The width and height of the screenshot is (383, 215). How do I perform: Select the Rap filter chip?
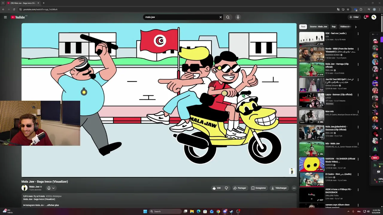pyautogui.click(x=334, y=27)
